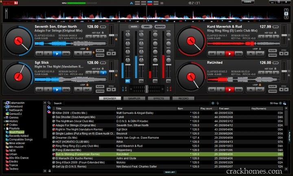
Task: Sort the track list by Title column
Action: coord(85,108)
